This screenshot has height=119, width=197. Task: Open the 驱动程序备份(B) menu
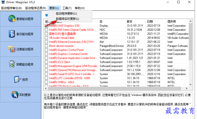coord(11,8)
